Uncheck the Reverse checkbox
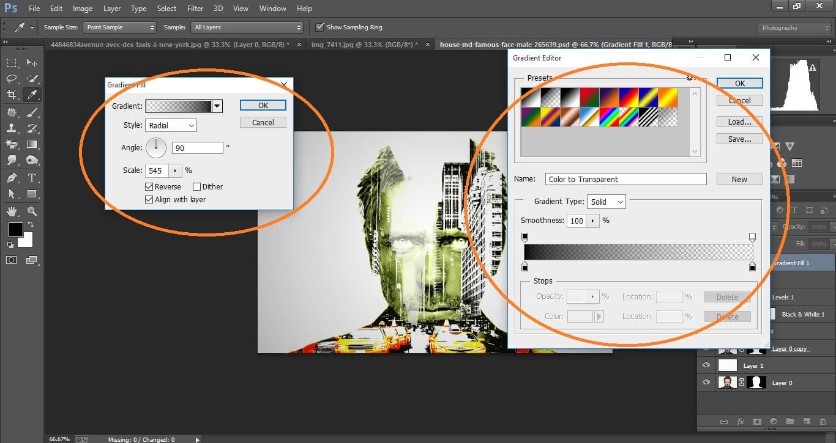Screen dimensions: 836x443 coord(149,186)
